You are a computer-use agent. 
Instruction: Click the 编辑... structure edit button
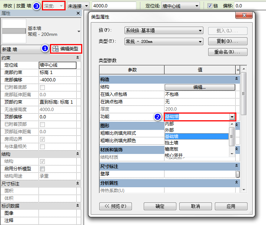coord(200,87)
